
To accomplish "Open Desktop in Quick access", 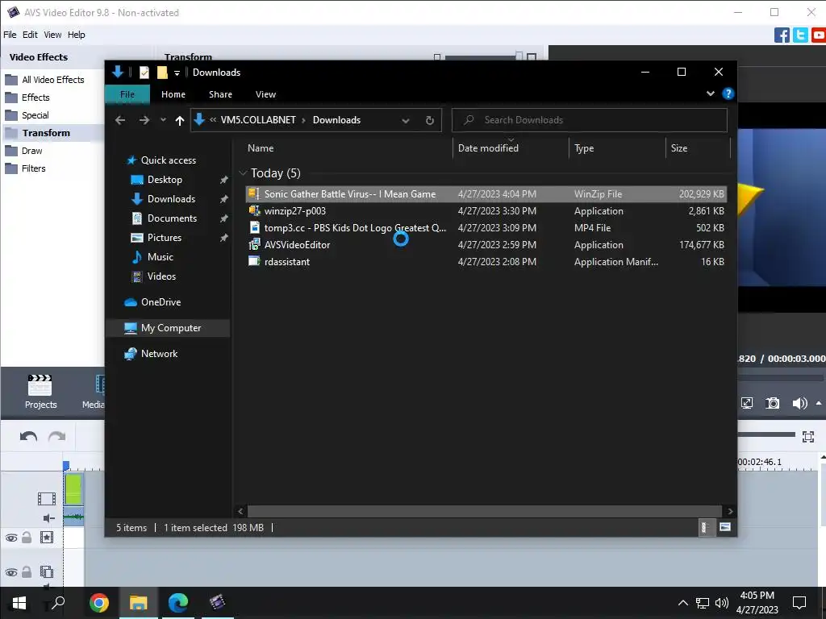I will [x=165, y=180].
